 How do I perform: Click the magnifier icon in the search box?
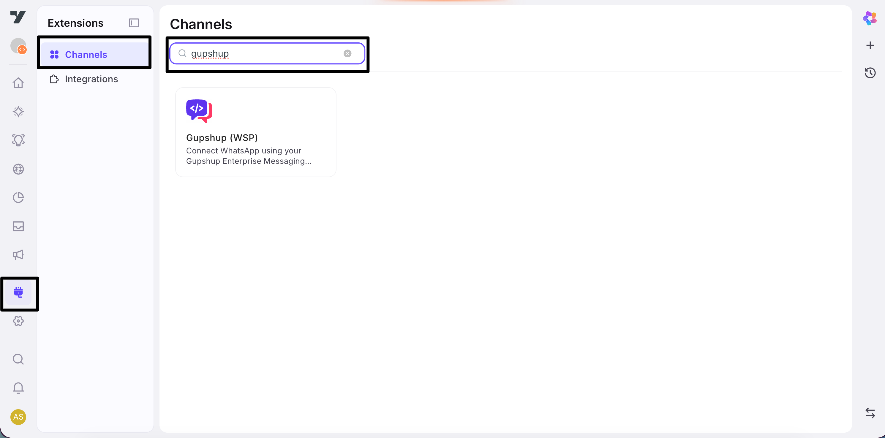pos(182,53)
